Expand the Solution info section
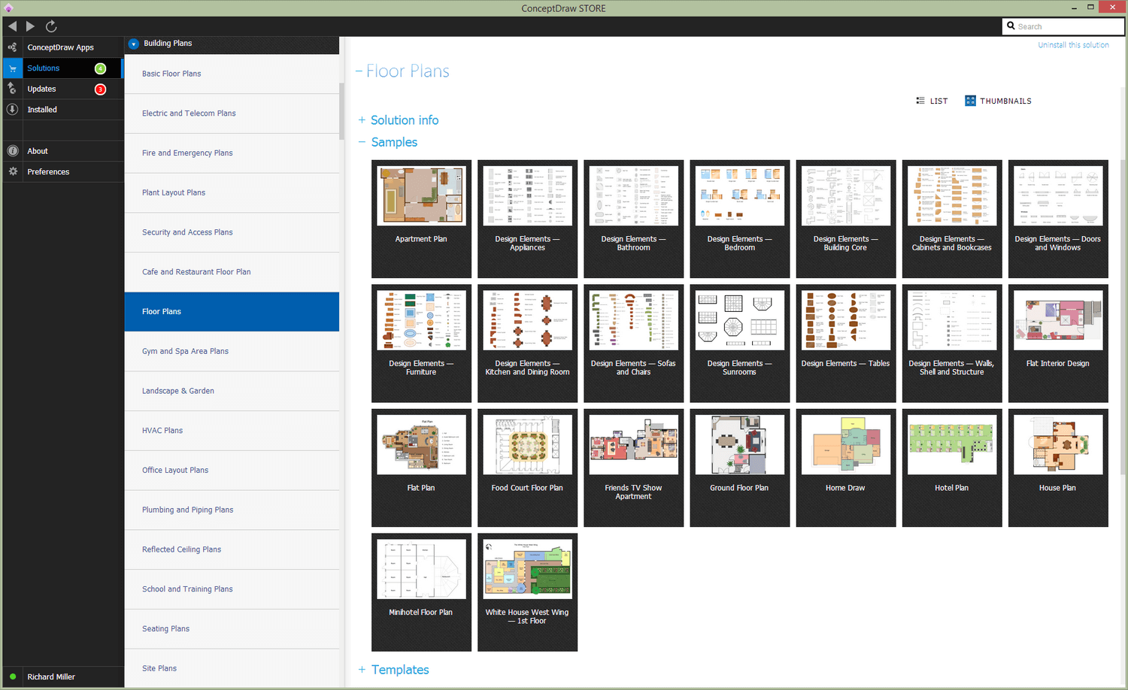Image resolution: width=1128 pixels, height=690 pixels. pos(362,120)
